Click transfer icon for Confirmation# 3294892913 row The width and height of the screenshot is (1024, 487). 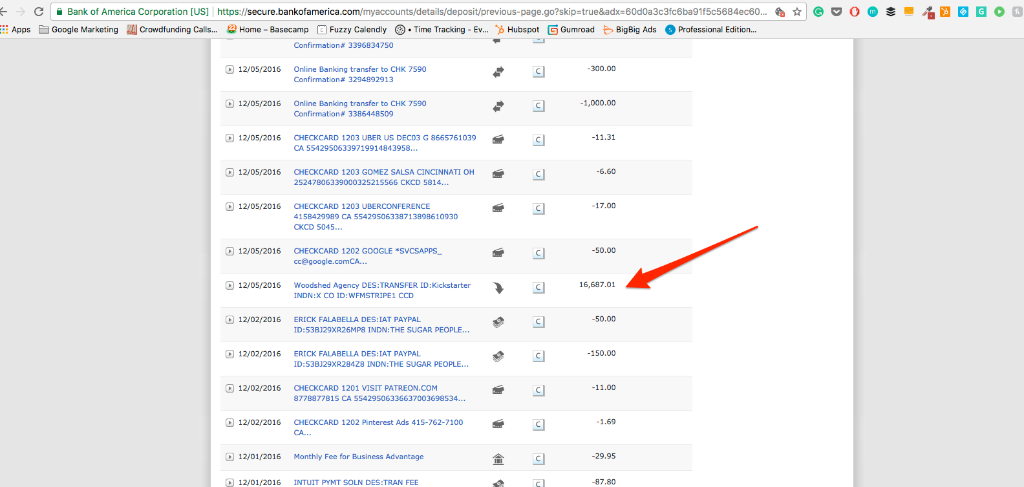(498, 72)
